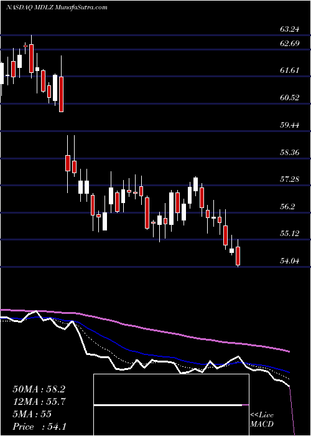Click the Price : 54.1 readout

39,427
